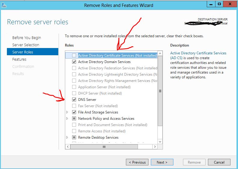Uncheck File And Storage Services checkbox
The image size is (238, 169).
coord(74,112)
